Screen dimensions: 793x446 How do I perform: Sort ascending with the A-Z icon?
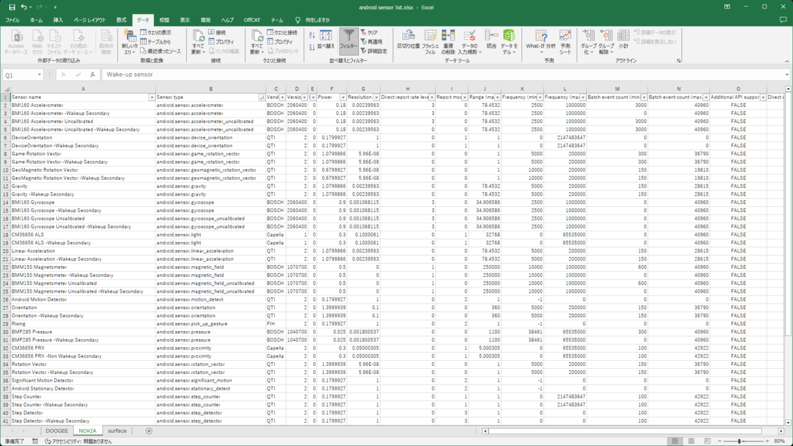coord(311,35)
